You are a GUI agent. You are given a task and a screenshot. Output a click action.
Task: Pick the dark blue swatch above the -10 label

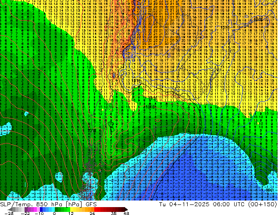pyautogui.click(x=41, y=209)
